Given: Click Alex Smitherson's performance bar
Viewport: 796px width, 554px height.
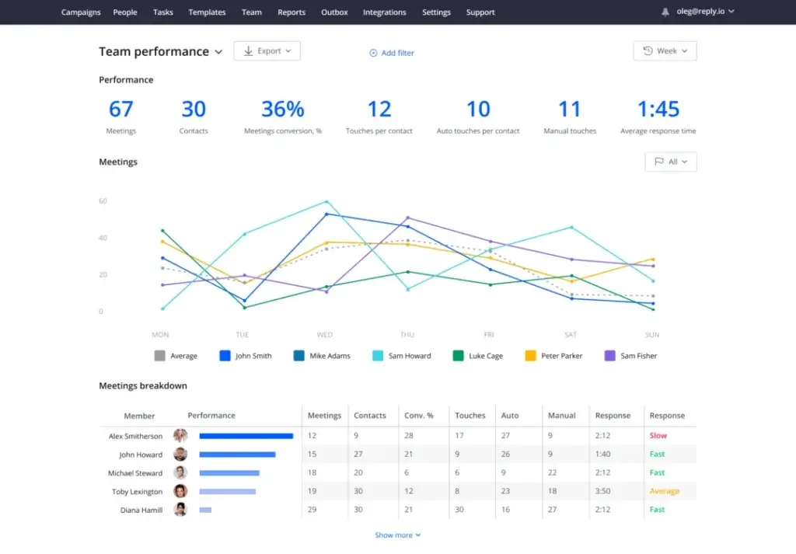Looking at the screenshot, I should [246, 436].
